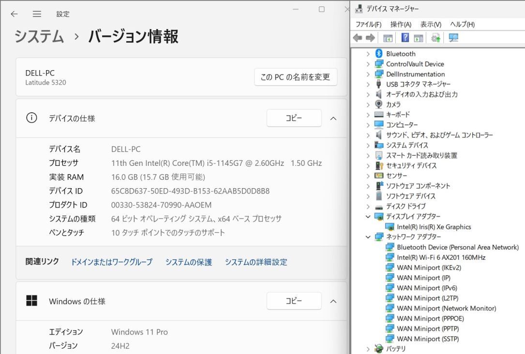The height and width of the screenshot is (354, 525).
Task: Click the Bluetooth icon in device tree
Action: tap(379, 54)
